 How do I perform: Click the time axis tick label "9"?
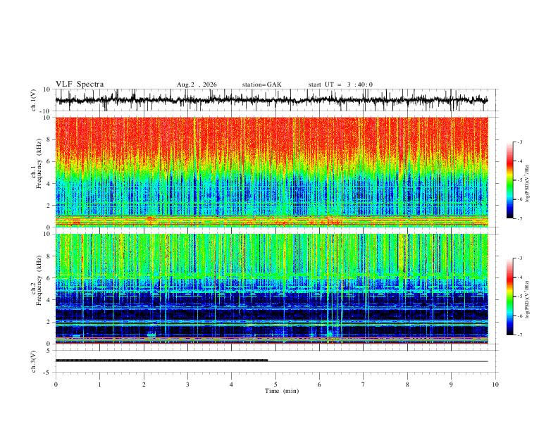click(x=451, y=385)
